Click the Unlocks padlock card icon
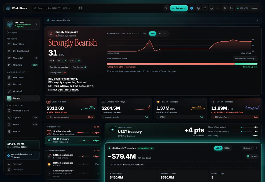This screenshot has width=265, height=182. (x=103, y=102)
